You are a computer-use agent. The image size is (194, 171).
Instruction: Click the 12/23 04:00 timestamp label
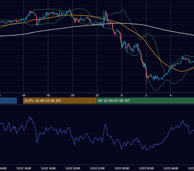(x=171, y=168)
